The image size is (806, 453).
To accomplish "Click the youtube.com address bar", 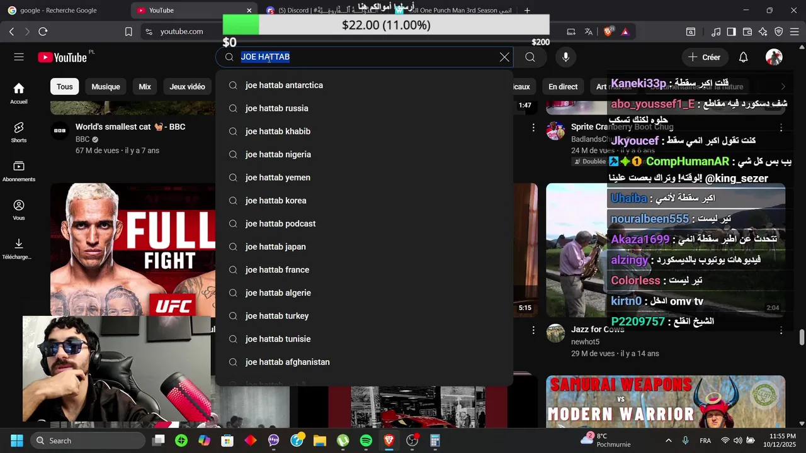I will click(182, 31).
